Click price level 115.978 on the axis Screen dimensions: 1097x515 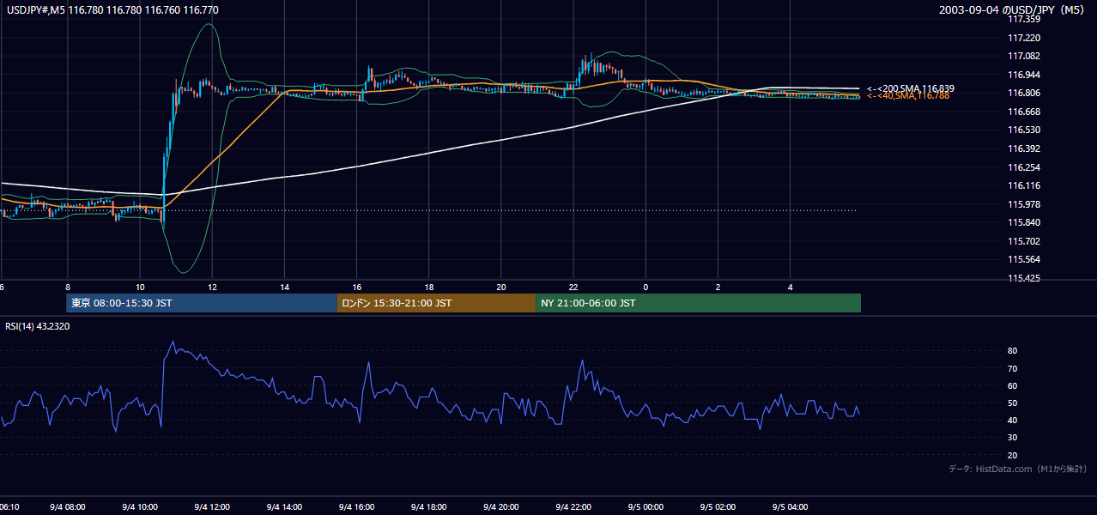click(x=1025, y=204)
